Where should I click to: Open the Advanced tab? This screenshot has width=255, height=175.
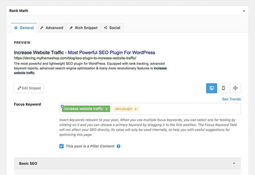(x=52, y=28)
